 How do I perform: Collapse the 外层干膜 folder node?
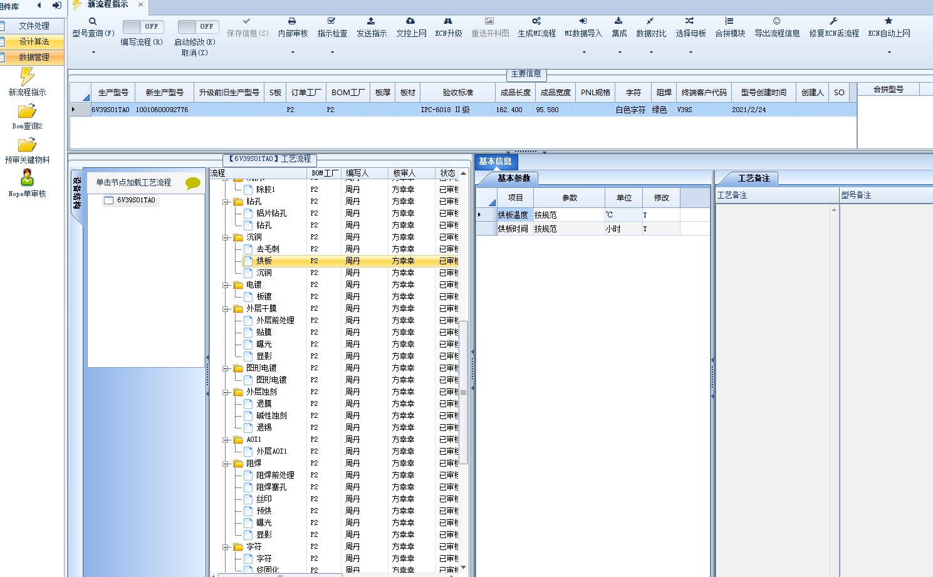pos(226,309)
